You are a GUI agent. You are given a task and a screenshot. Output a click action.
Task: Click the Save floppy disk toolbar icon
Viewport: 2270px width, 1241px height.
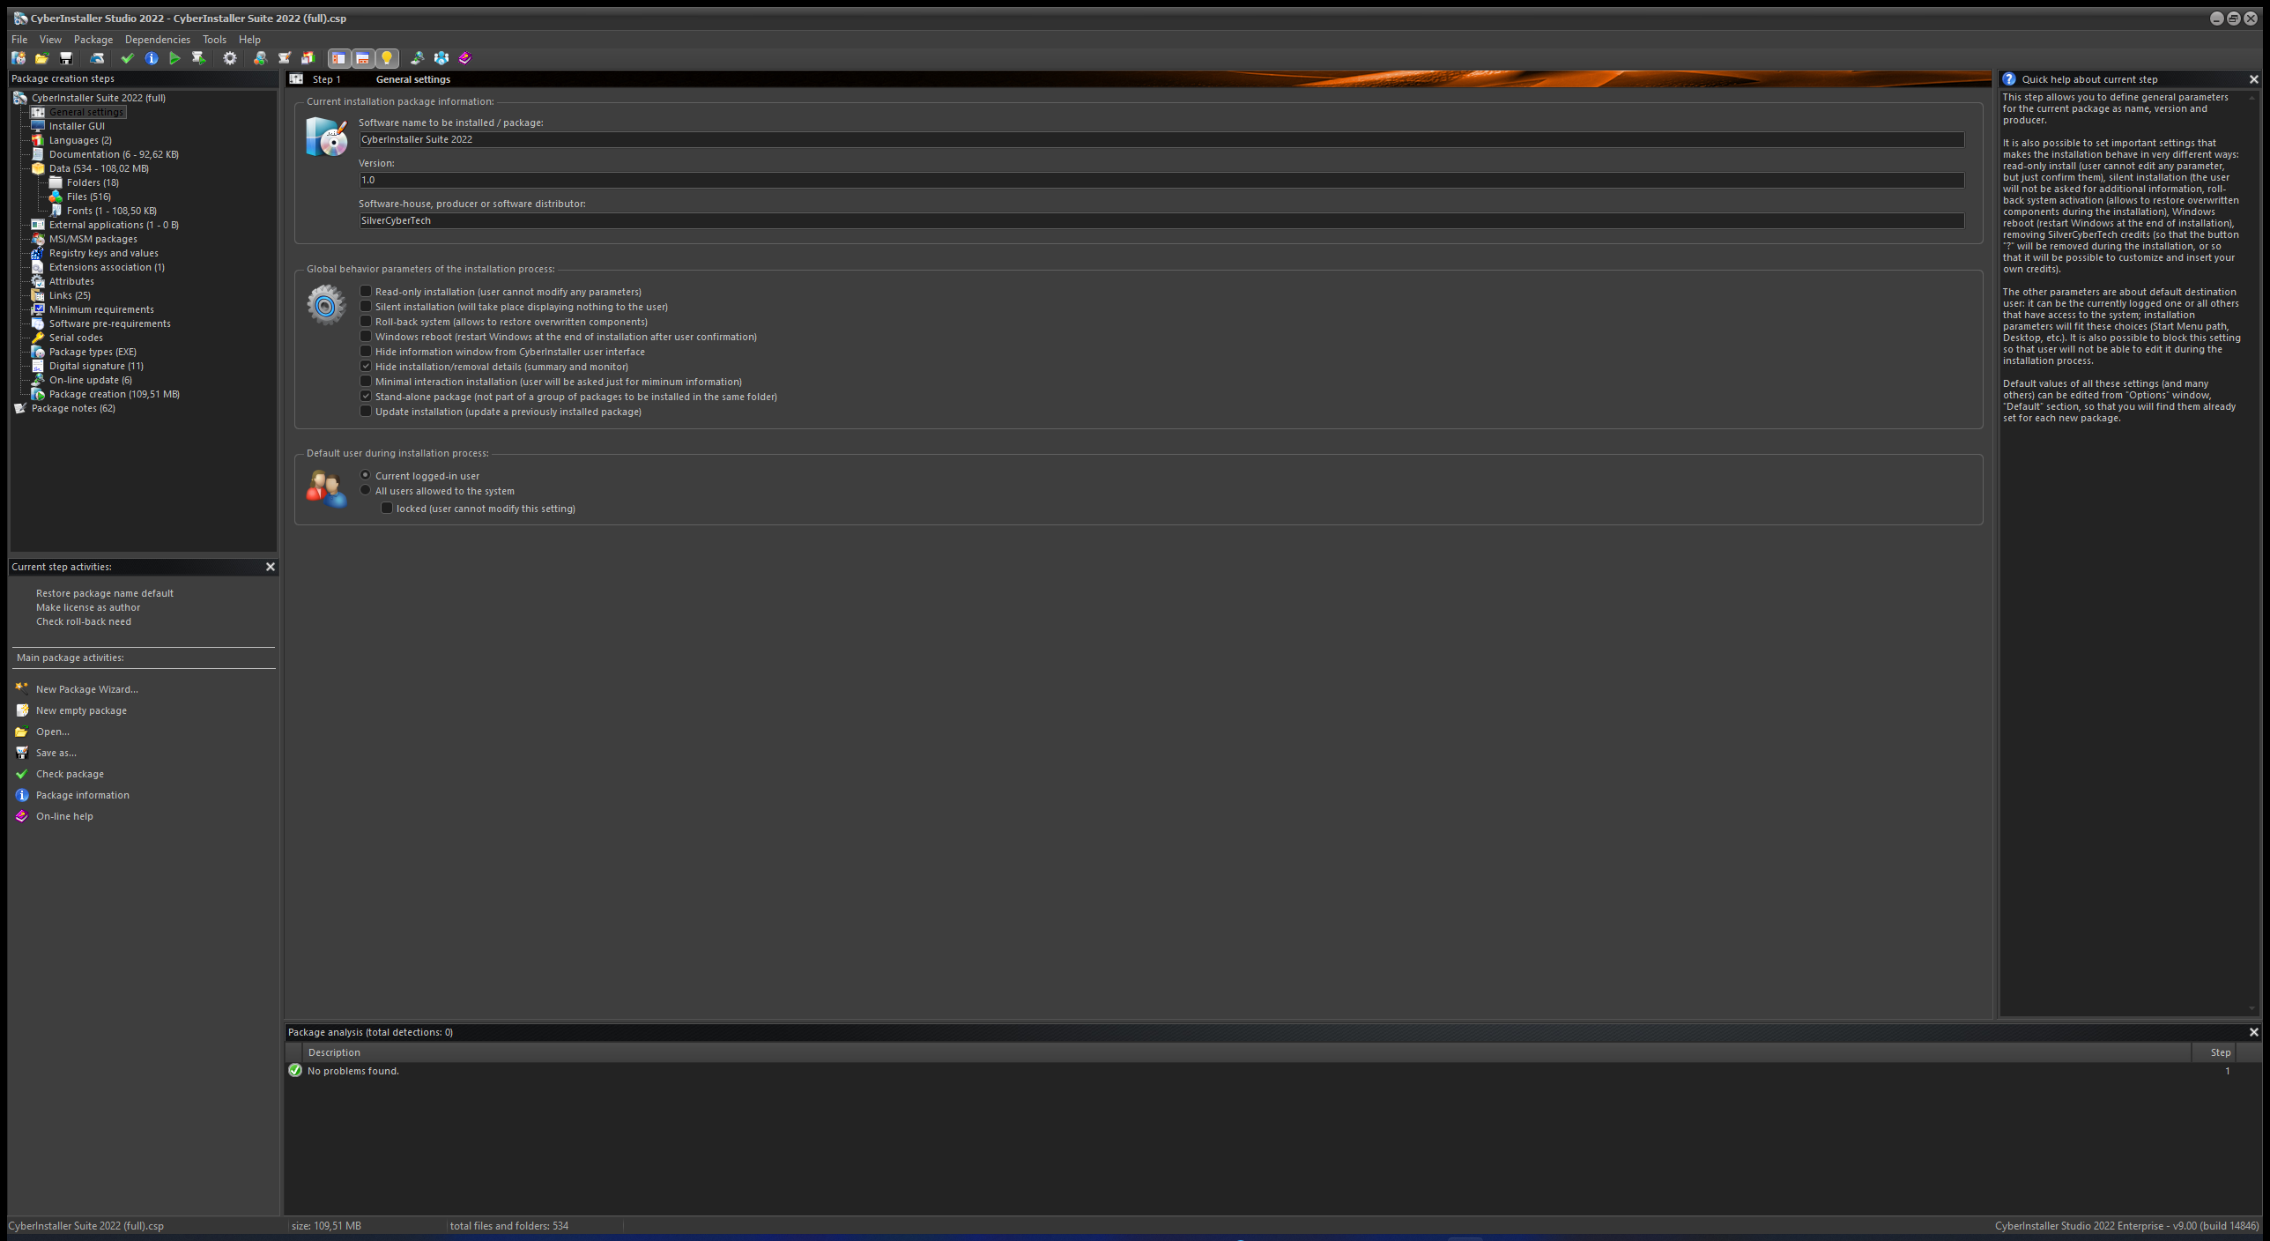tap(65, 58)
